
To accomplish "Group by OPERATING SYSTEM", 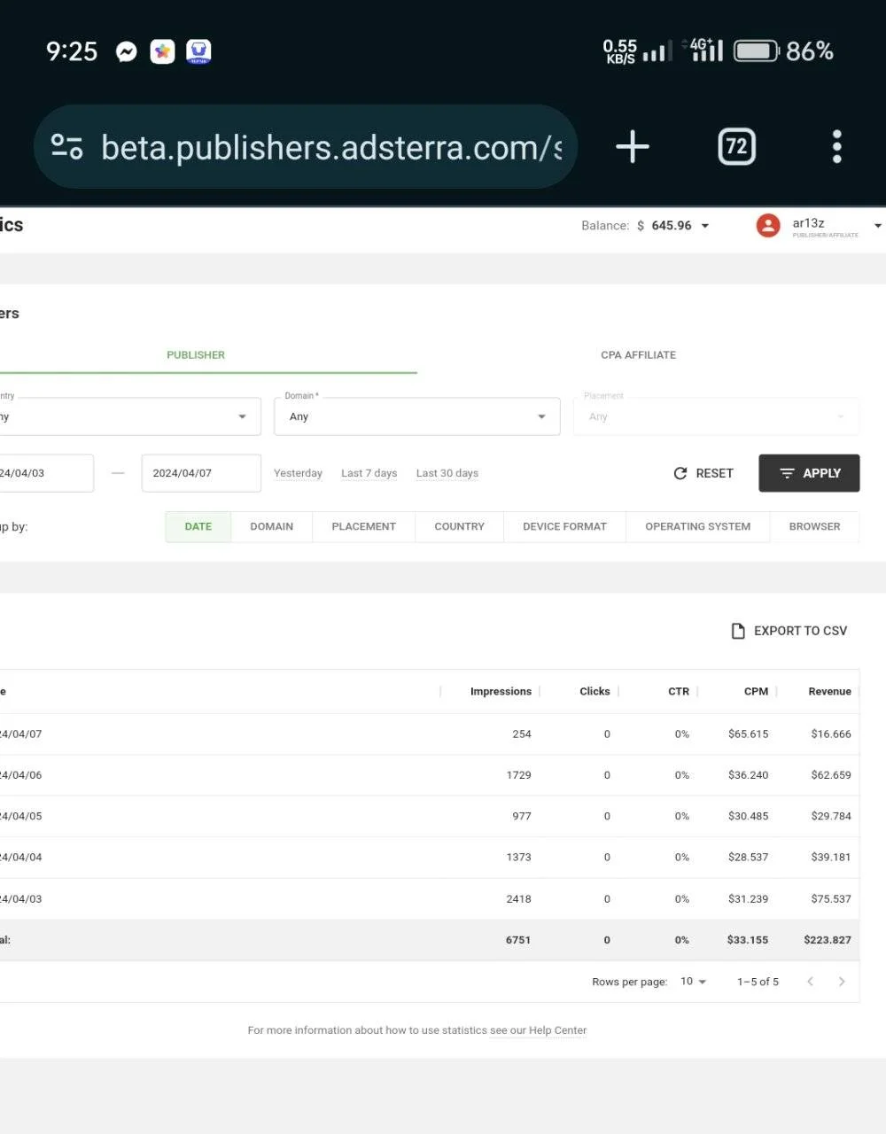I will [697, 526].
